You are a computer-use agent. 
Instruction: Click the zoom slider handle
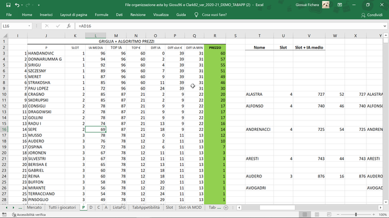[356, 214]
